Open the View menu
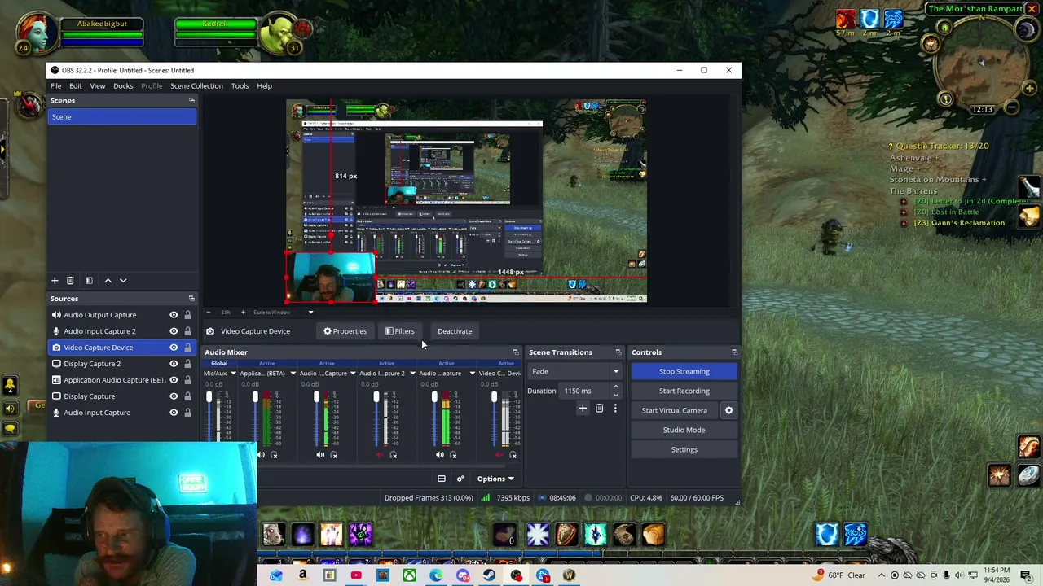This screenshot has height=586, width=1043. pyautogui.click(x=98, y=86)
